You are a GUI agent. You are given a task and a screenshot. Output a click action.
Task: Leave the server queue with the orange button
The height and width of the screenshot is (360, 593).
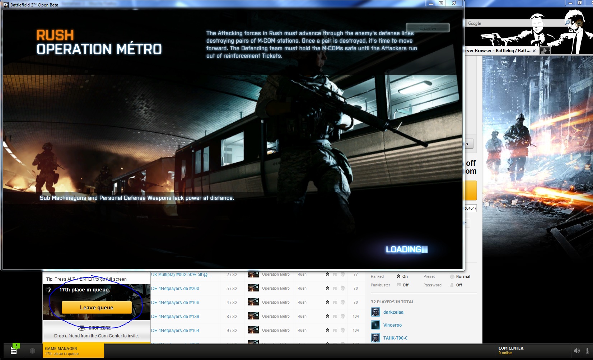[x=97, y=308]
